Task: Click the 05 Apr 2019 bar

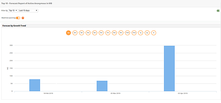Action: [169, 69]
